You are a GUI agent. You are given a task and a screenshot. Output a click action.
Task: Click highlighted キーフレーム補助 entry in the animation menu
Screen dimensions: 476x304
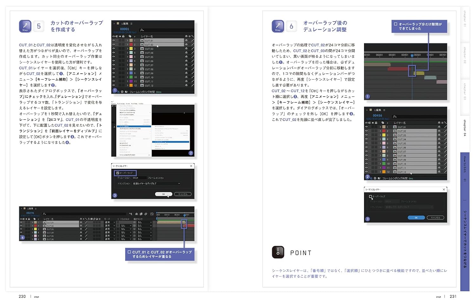134,126
